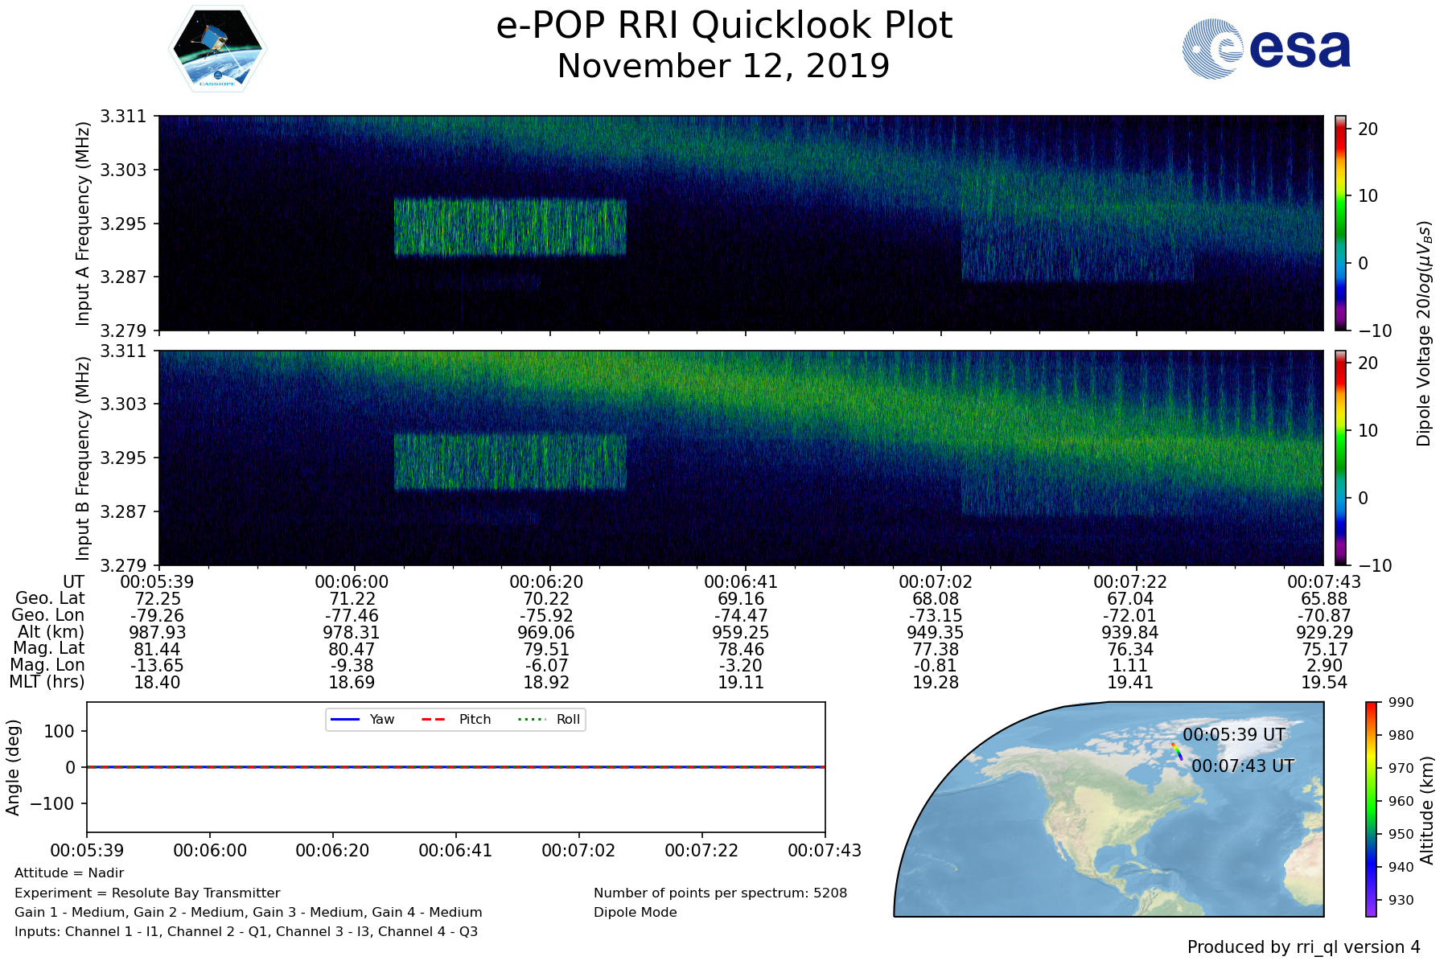The height and width of the screenshot is (965, 1448).
Task: Click the Input B dipole voltage colorbar
Action: click(1340, 458)
